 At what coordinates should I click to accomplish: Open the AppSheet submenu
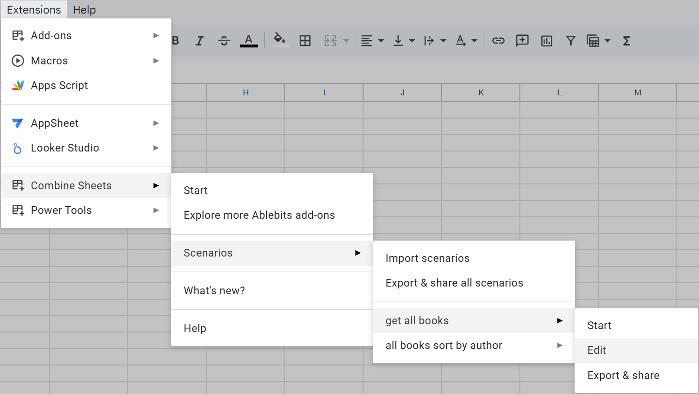[86, 123]
